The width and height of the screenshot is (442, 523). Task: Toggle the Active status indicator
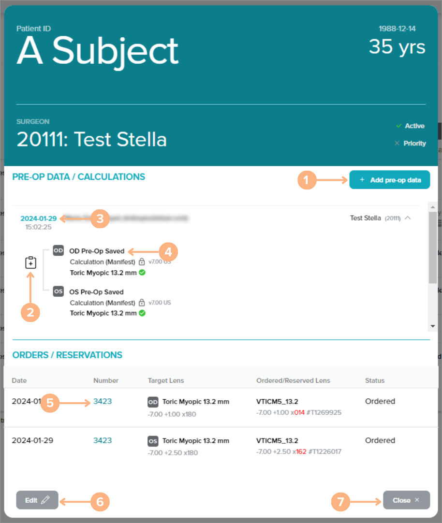point(410,126)
